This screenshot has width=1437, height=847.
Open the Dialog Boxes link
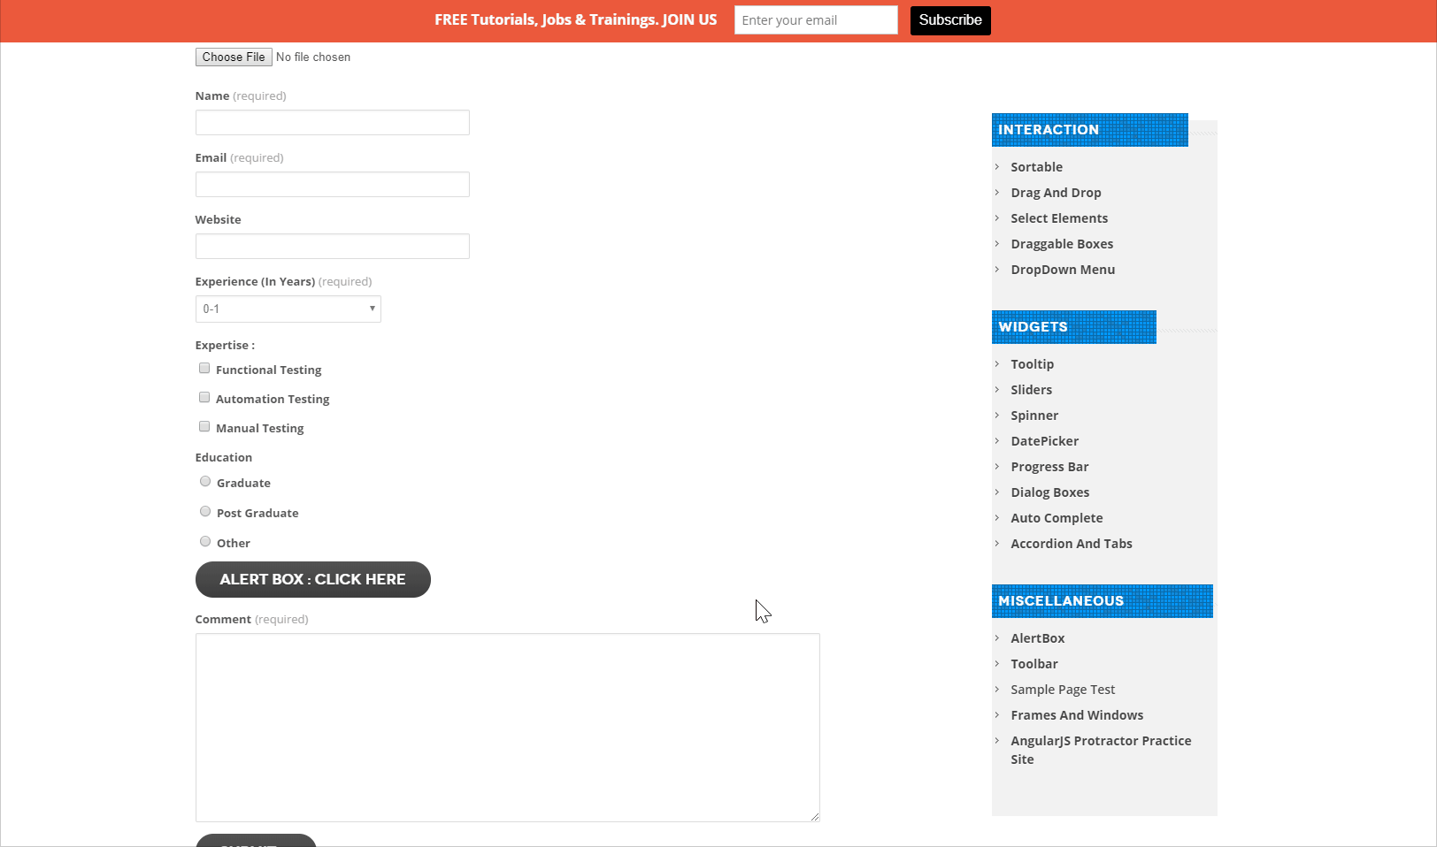click(1050, 492)
